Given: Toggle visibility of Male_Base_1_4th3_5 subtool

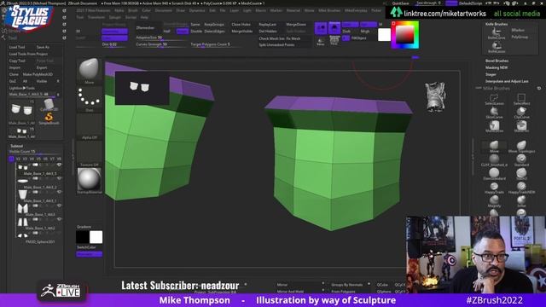Looking at the screenshot, I should [x=59, y=165].
